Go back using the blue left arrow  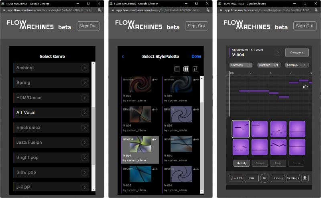click(123, 57)
